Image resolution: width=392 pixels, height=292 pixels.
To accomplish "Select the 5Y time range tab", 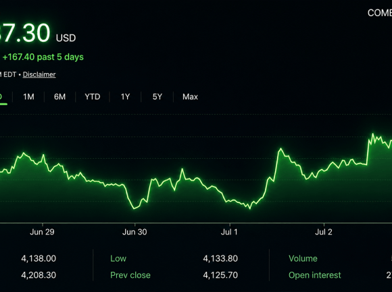I will pyautogui.click(x=157, y=97).
